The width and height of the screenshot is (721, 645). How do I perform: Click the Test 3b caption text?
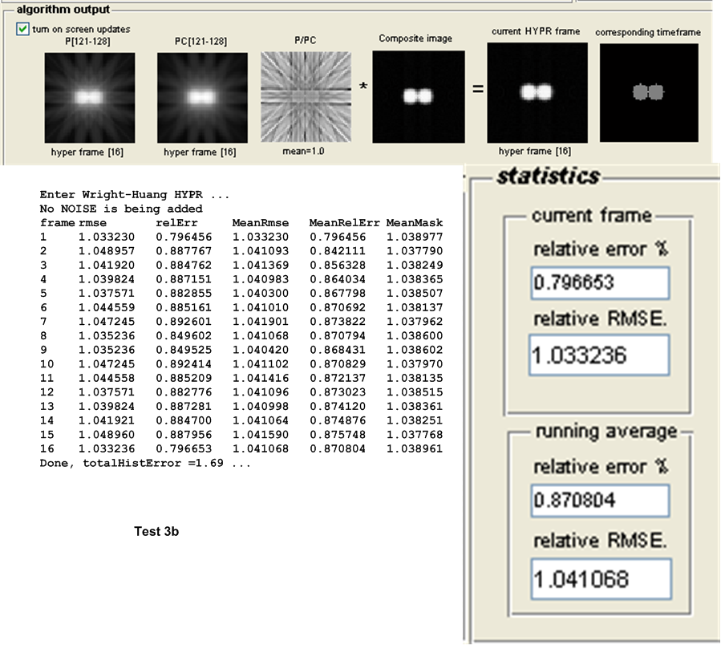point(156,530)
